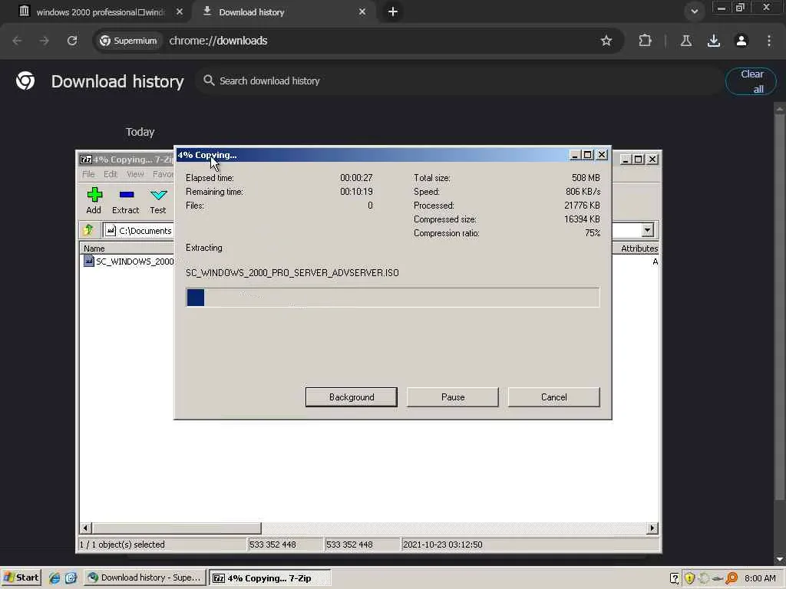Click the Supermium logo beside Download history
786x589 pixels.
pos(25,81)
